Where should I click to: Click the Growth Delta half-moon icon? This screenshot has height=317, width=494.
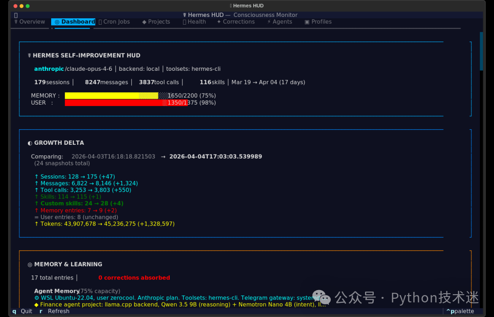(x=30, y=143)
